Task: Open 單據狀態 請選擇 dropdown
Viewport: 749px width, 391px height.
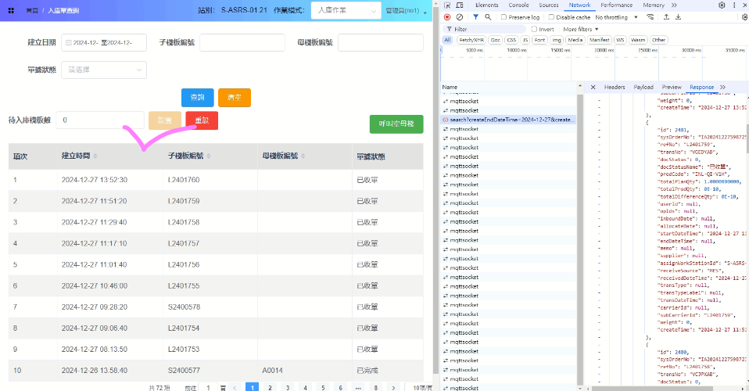Action: pos(104,70)
